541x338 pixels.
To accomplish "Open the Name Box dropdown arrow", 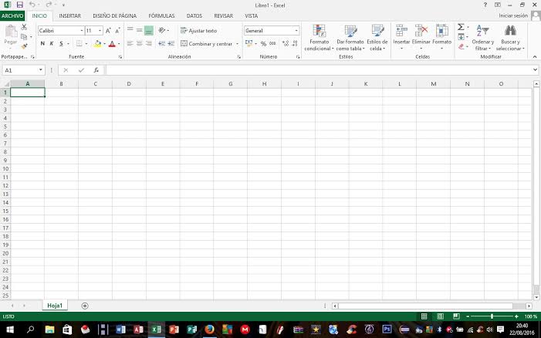I will [41, 70].
